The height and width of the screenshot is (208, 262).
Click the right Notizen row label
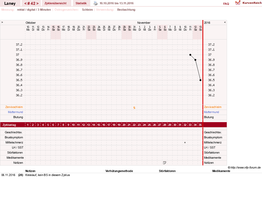209,163
